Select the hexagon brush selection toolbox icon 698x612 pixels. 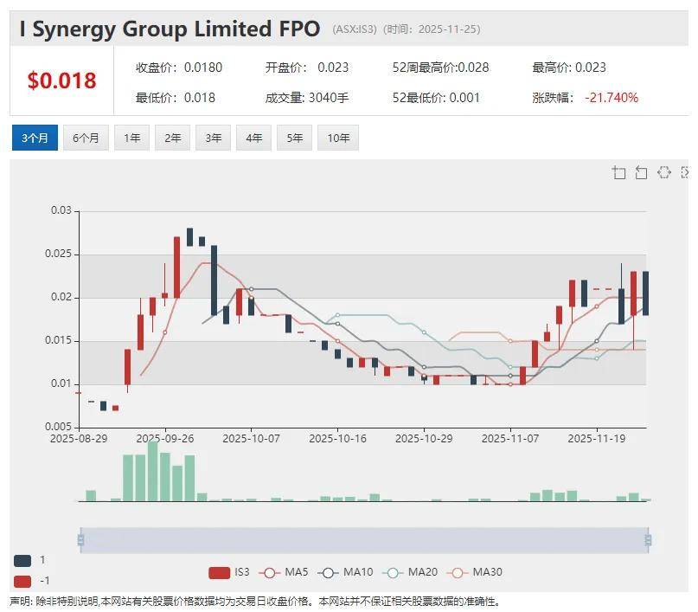[663, 172]
